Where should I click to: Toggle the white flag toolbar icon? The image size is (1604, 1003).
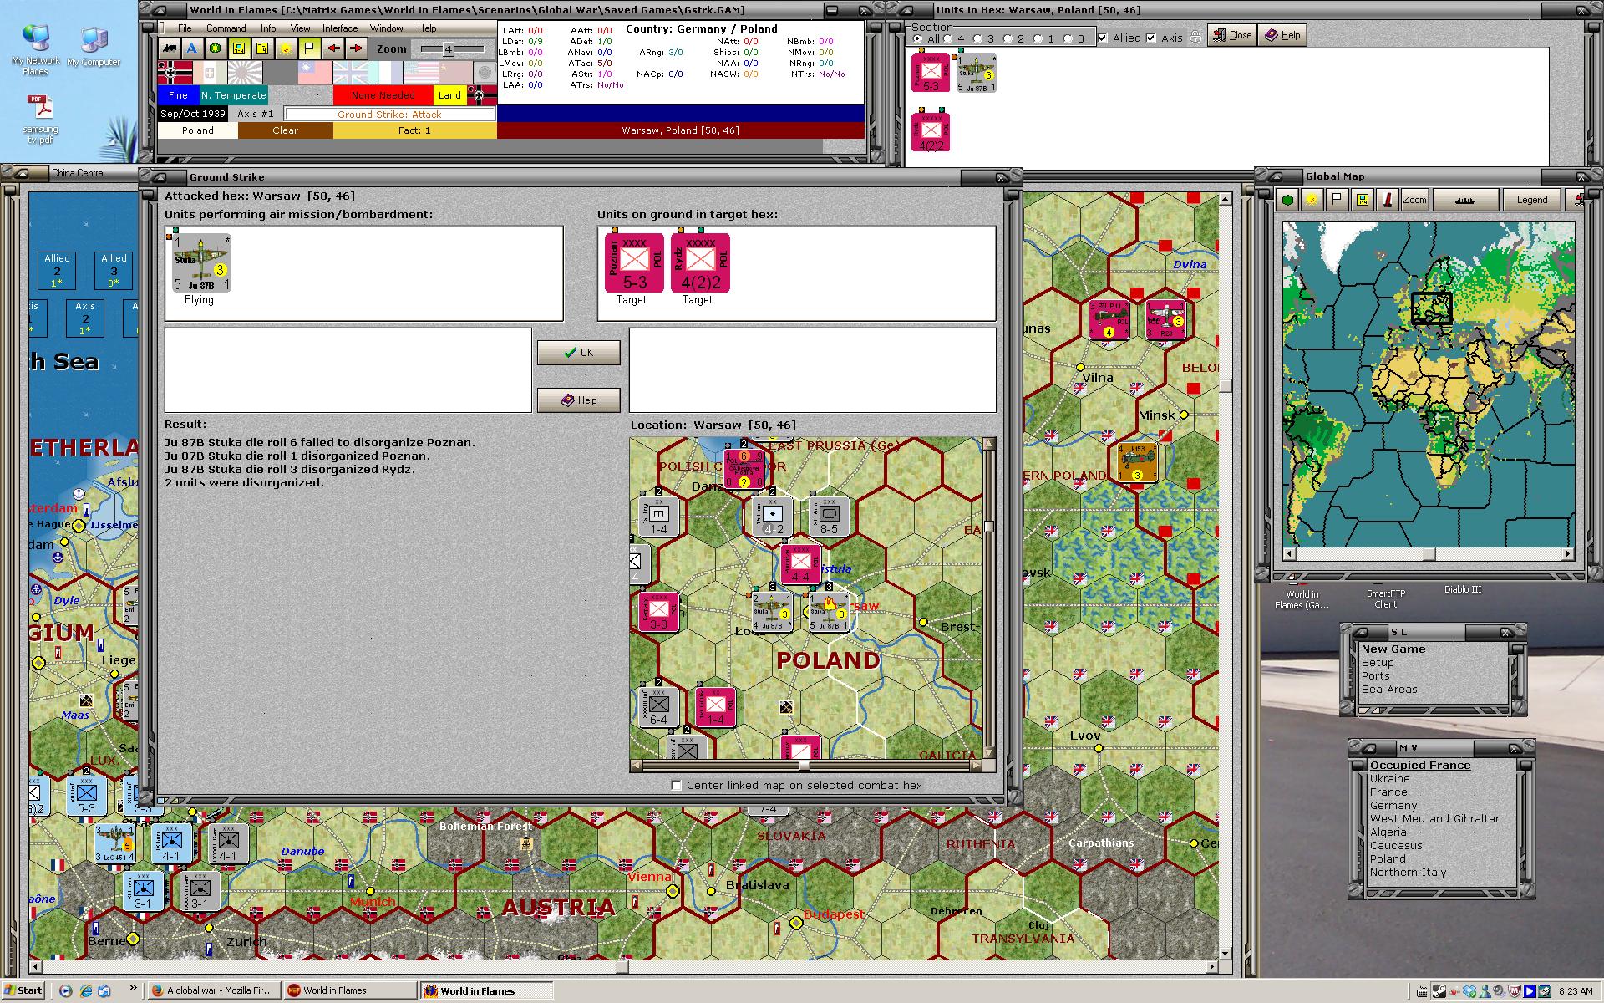click(x=309, y=48)
